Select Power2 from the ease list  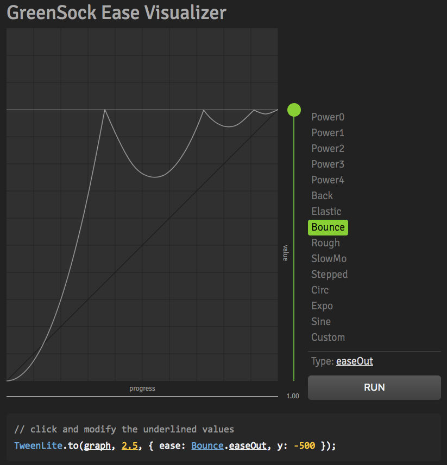[x=328, y=149]
